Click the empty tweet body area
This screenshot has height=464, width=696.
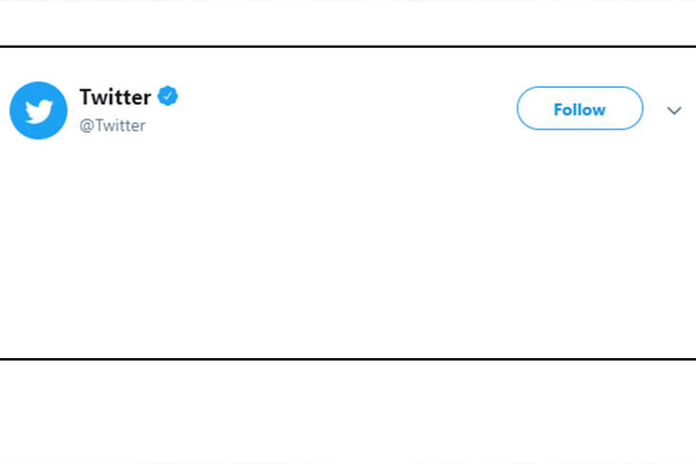[348, 248]
